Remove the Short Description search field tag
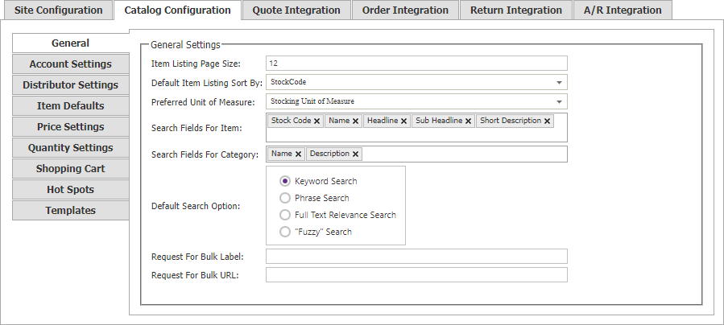Screen dimensions: 724x325 pyautogui.click(x=547, y=121)
